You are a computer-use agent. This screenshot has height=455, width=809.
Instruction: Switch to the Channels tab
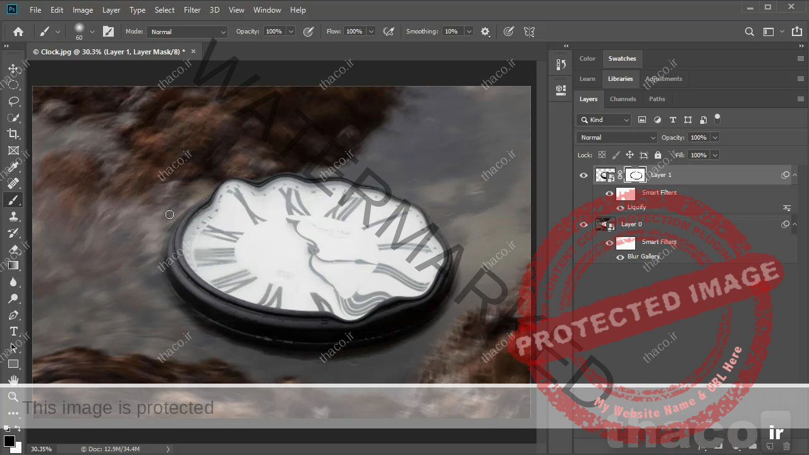[623, 99]
